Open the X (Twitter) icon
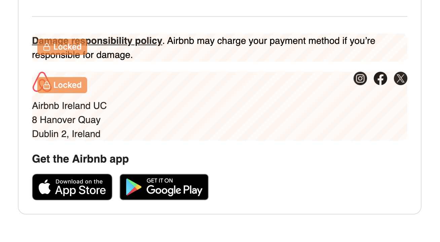The image size is (440, 242). [x=400, y=78]
